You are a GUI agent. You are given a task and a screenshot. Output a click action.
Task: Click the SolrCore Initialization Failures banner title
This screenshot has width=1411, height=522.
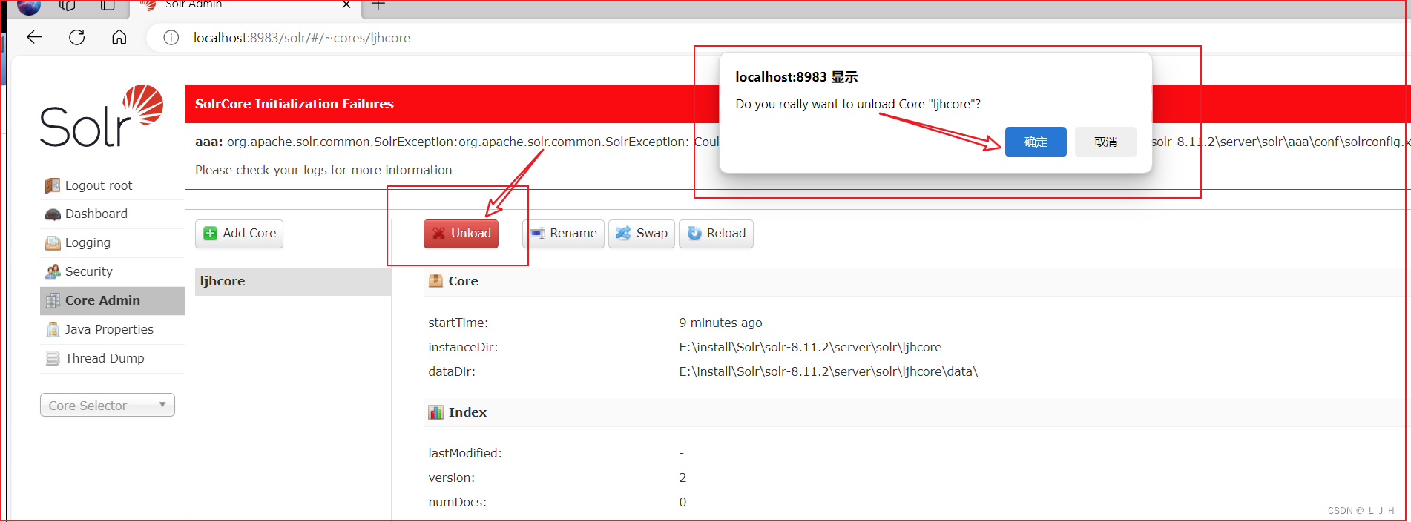tap(295, 104)
